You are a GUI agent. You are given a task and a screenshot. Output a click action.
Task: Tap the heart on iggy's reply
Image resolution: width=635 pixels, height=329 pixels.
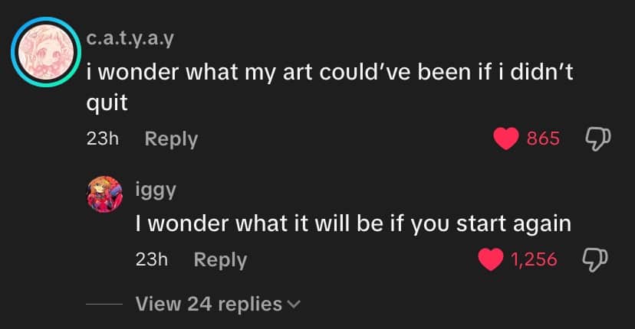pos(490,260)
